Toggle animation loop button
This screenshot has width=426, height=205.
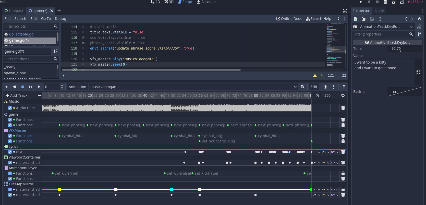click(343, 95)
